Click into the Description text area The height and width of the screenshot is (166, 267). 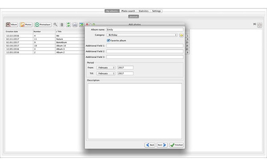135,111
